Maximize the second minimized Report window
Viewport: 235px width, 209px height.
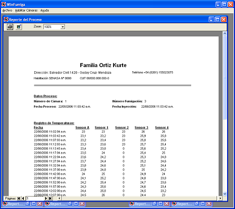[76, 204]
